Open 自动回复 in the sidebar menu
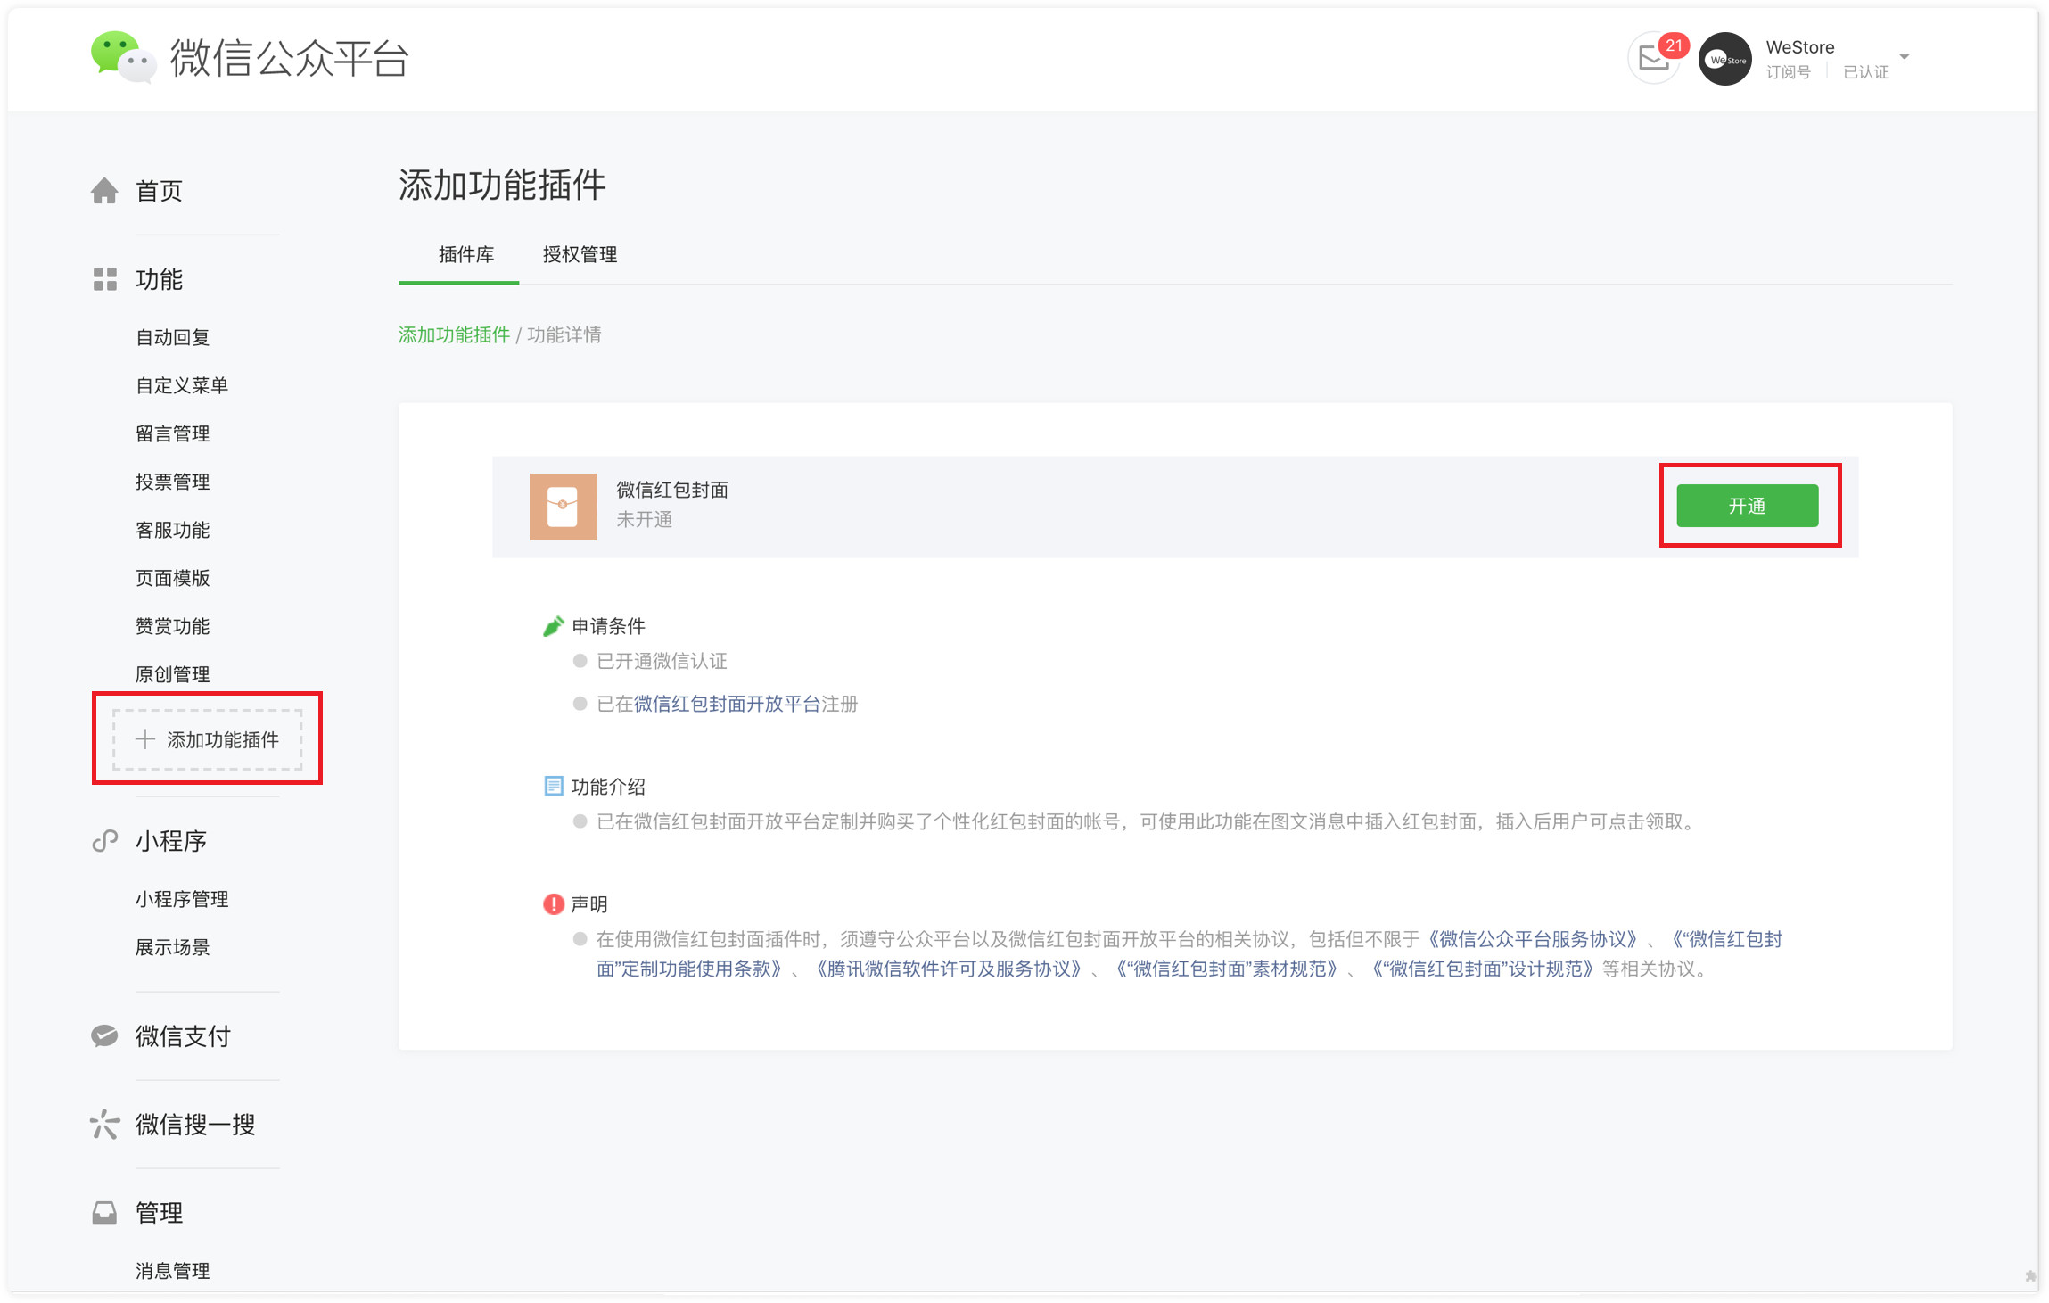The height and width of the screenshot is (1303, 2049). (x=172, y=338)
